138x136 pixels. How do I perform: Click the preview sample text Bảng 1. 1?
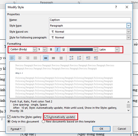19,73
